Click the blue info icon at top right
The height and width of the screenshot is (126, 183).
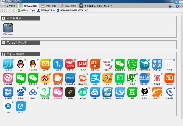[177, 6]
